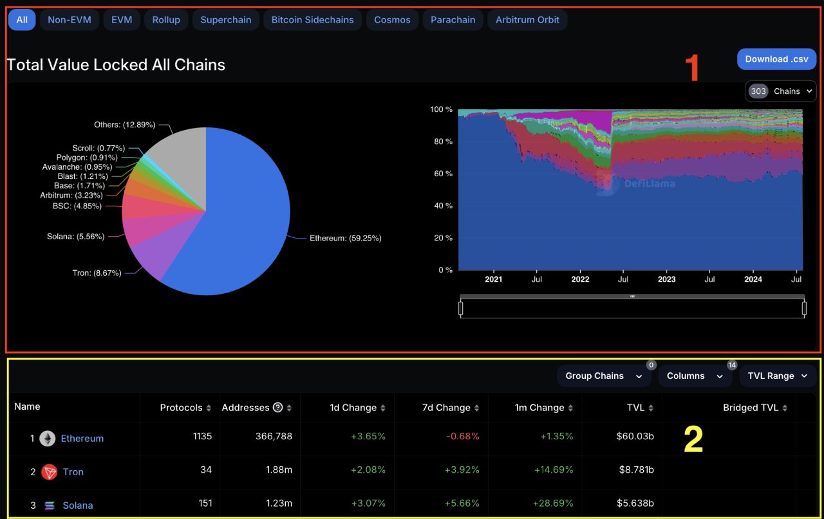Open the Ethereum chain link

82,439
